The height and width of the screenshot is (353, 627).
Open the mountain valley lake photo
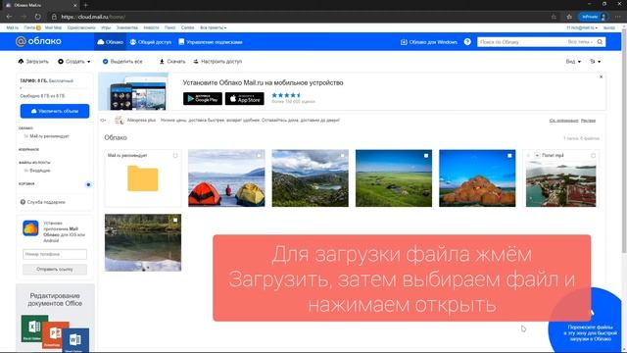tap(310, 178)
